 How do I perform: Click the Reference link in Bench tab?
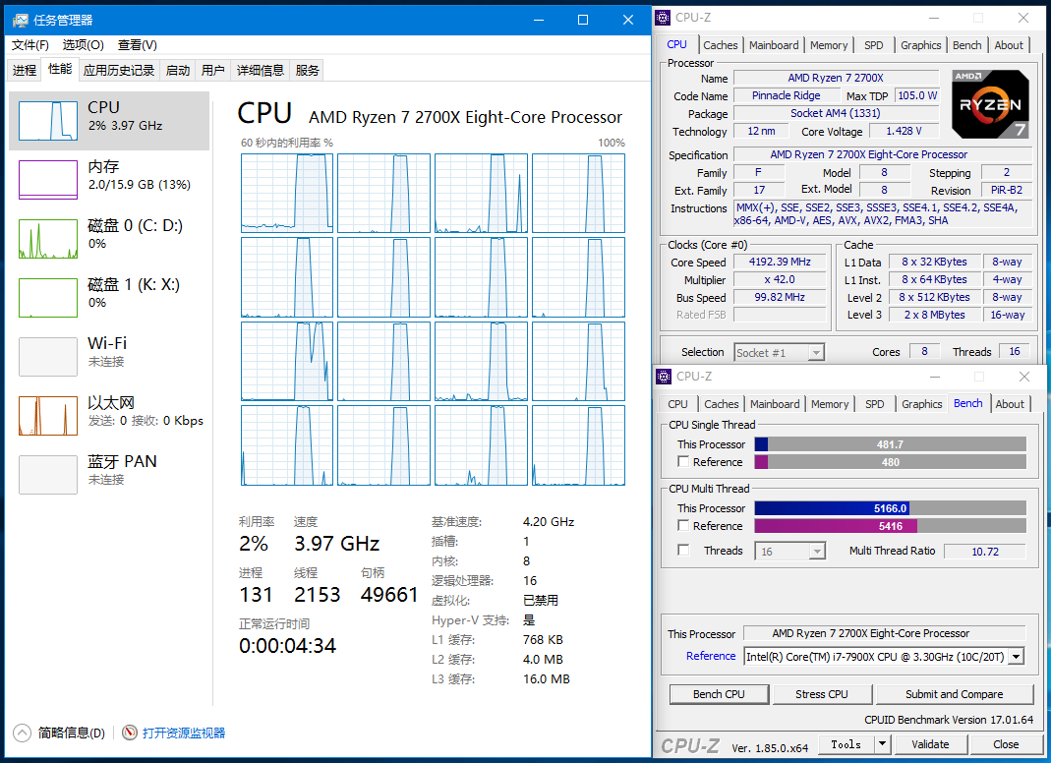pos(711,656)
